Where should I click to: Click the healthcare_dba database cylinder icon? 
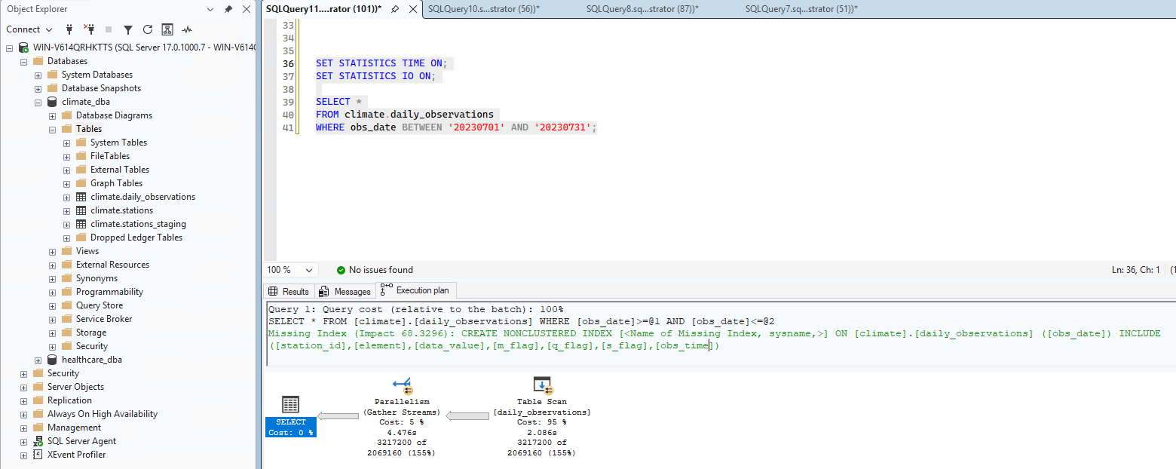click(52, 360)
